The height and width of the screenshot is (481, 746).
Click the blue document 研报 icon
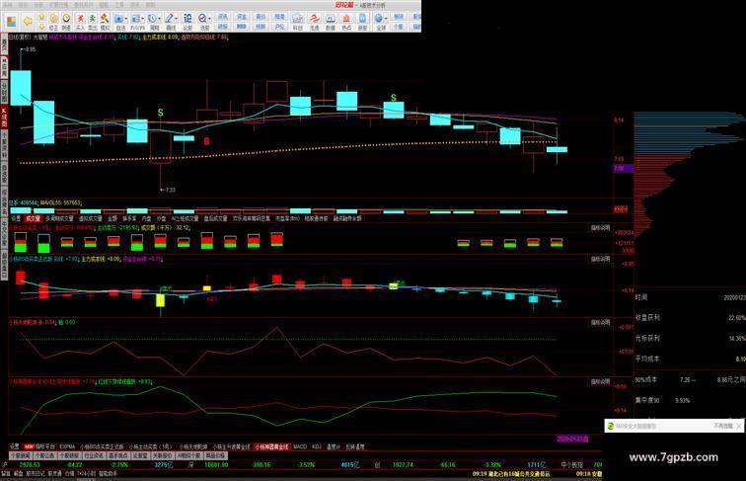[x=362, y=22]
